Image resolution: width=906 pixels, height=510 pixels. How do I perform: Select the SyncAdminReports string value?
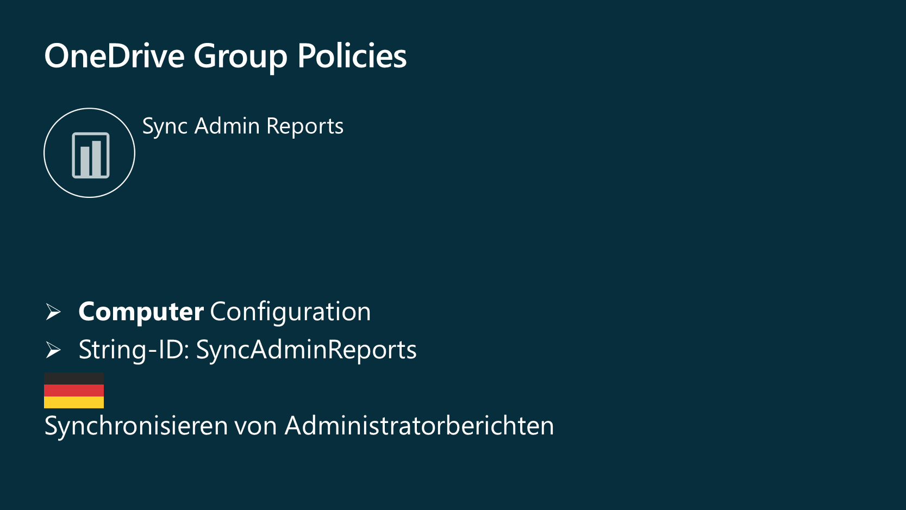[306, 350]
